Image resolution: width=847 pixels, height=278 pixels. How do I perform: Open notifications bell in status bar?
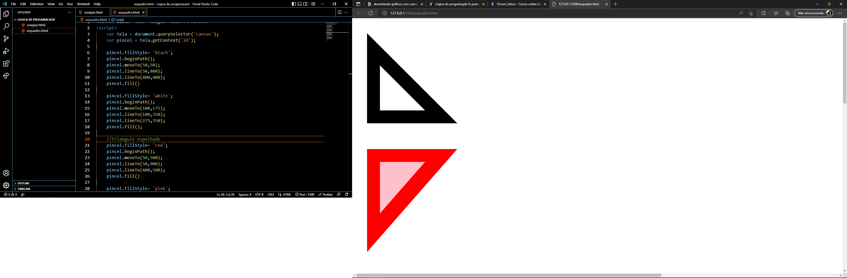click(347, 195)
